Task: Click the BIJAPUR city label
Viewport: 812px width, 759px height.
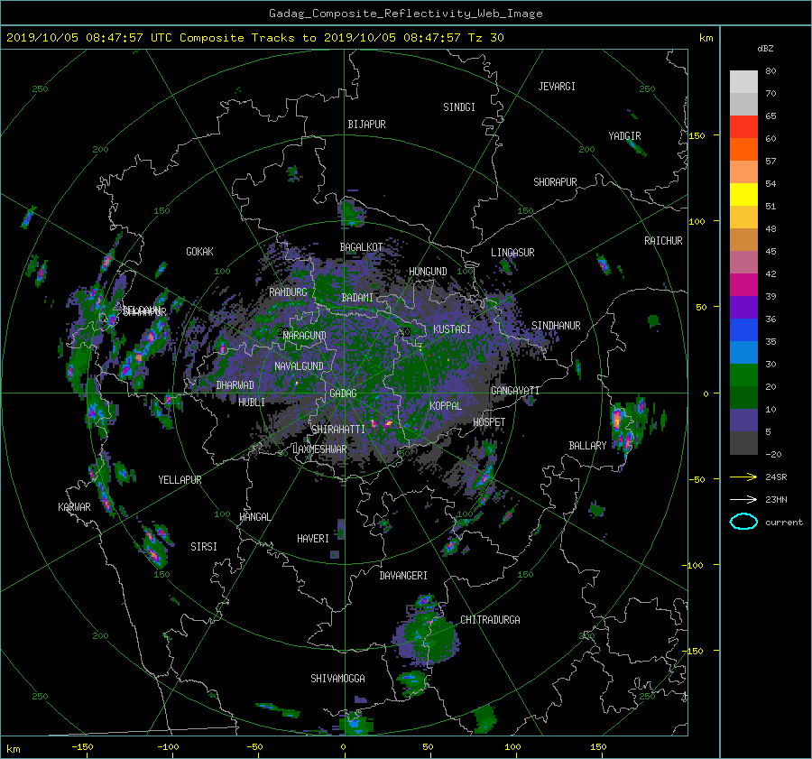Action: point(366,125)
